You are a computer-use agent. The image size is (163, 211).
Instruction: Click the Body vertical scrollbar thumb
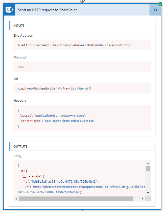[x=148, y=169]
